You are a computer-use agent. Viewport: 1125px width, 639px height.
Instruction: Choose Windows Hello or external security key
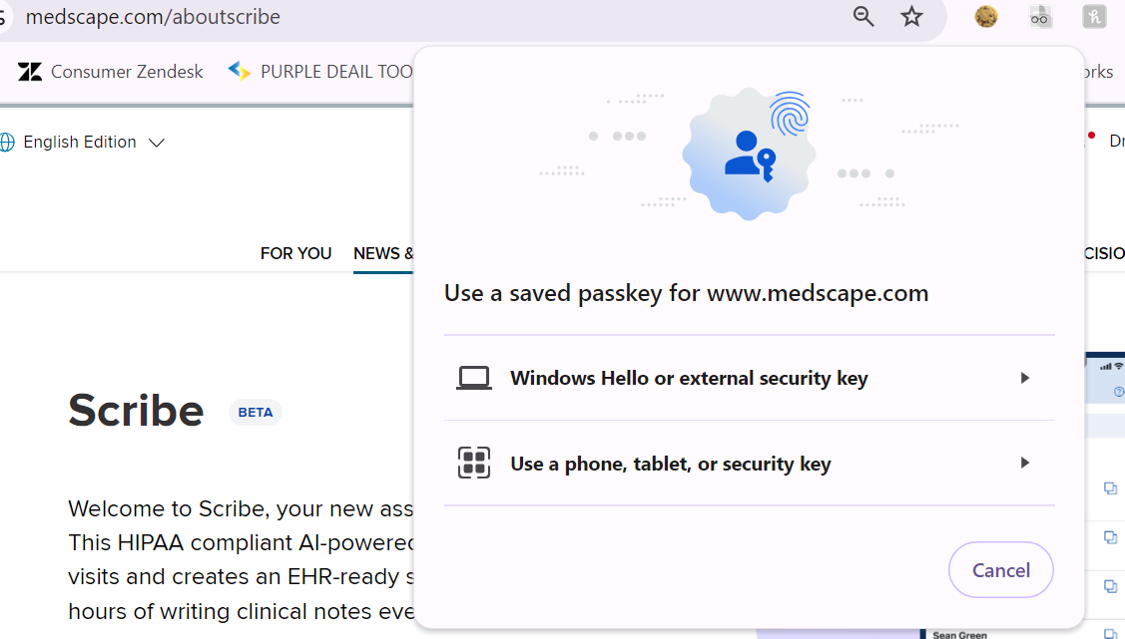point(689,378)
